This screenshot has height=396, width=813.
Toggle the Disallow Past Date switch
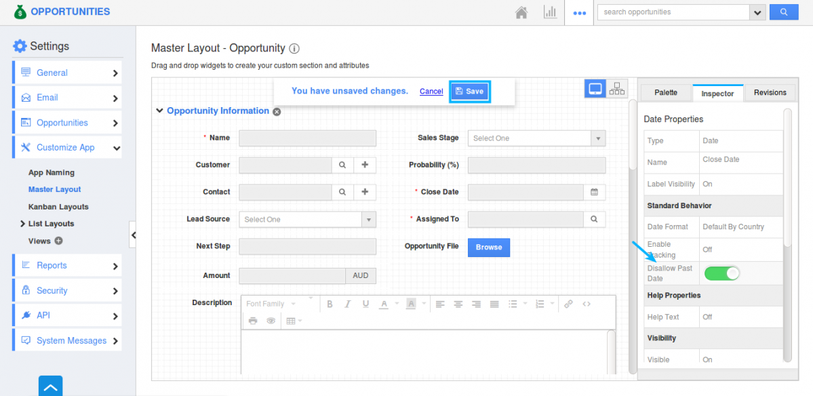pos(721,273)
